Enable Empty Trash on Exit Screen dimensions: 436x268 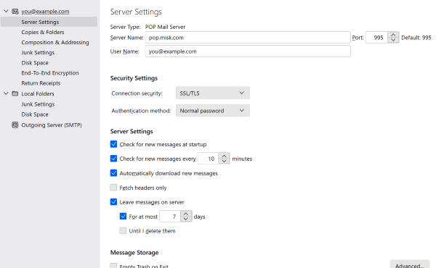[113, 266]
